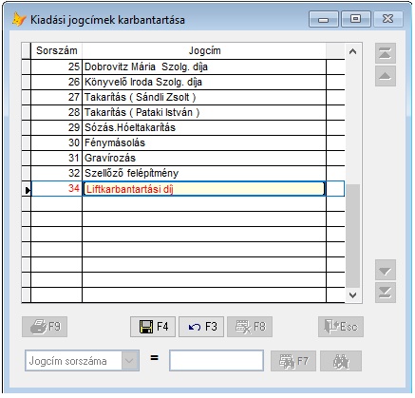Viewport: 415px width, 398px height.
Task: Exit via the Esc button
Action: pyautogui.click(x=341, y=327)
